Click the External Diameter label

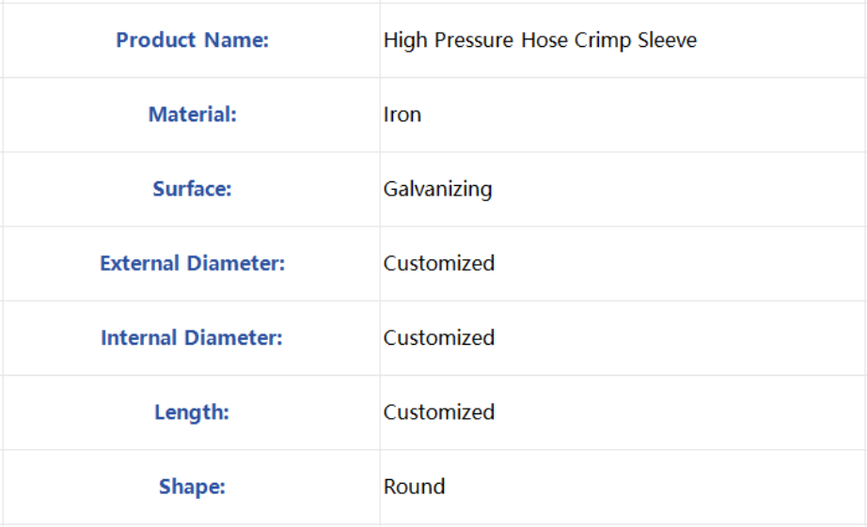tap(192, 263)
